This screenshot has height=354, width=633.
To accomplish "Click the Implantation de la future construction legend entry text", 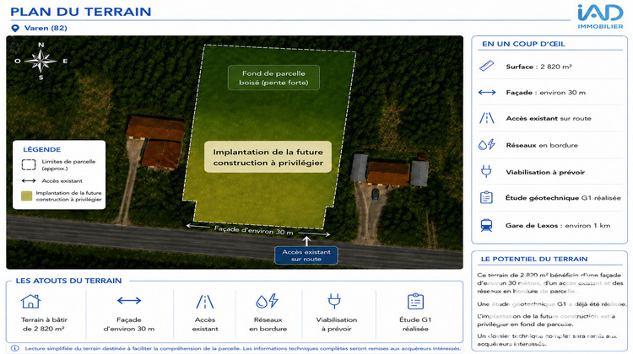I will click(x=68, y=196).
